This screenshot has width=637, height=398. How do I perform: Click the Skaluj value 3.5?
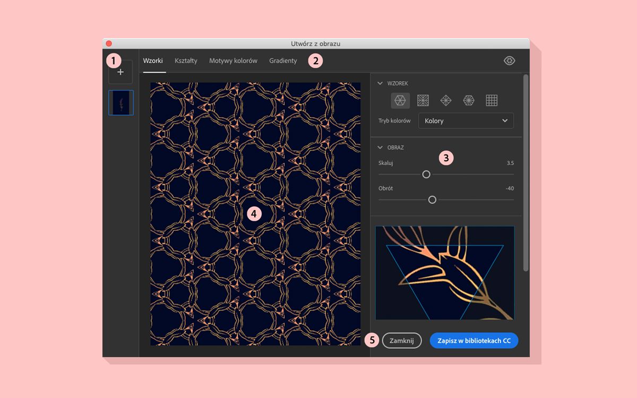click(510, 163)
